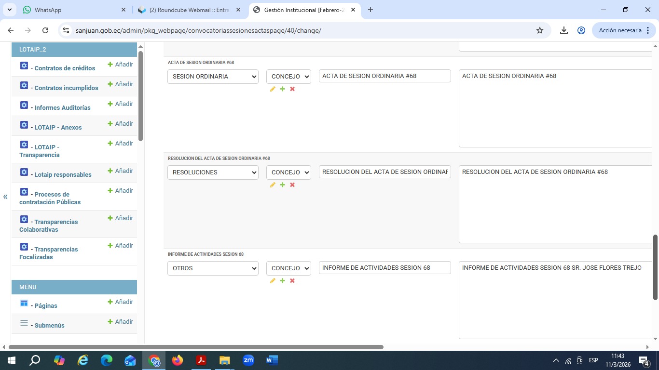Open the browser downloads icon

click(x=563, y=30)
